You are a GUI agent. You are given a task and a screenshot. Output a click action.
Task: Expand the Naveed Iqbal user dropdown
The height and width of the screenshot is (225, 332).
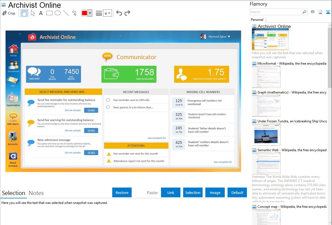(x=229, y=37)
